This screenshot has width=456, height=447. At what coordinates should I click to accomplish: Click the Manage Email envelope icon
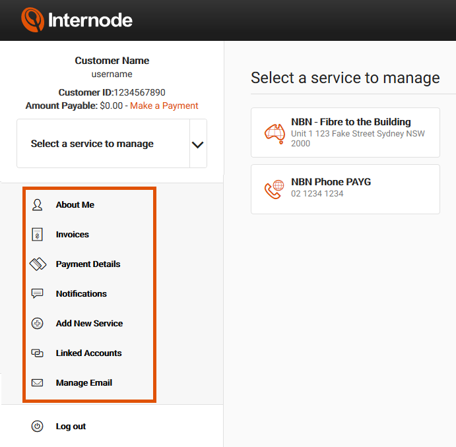click(x=37, y=383)
